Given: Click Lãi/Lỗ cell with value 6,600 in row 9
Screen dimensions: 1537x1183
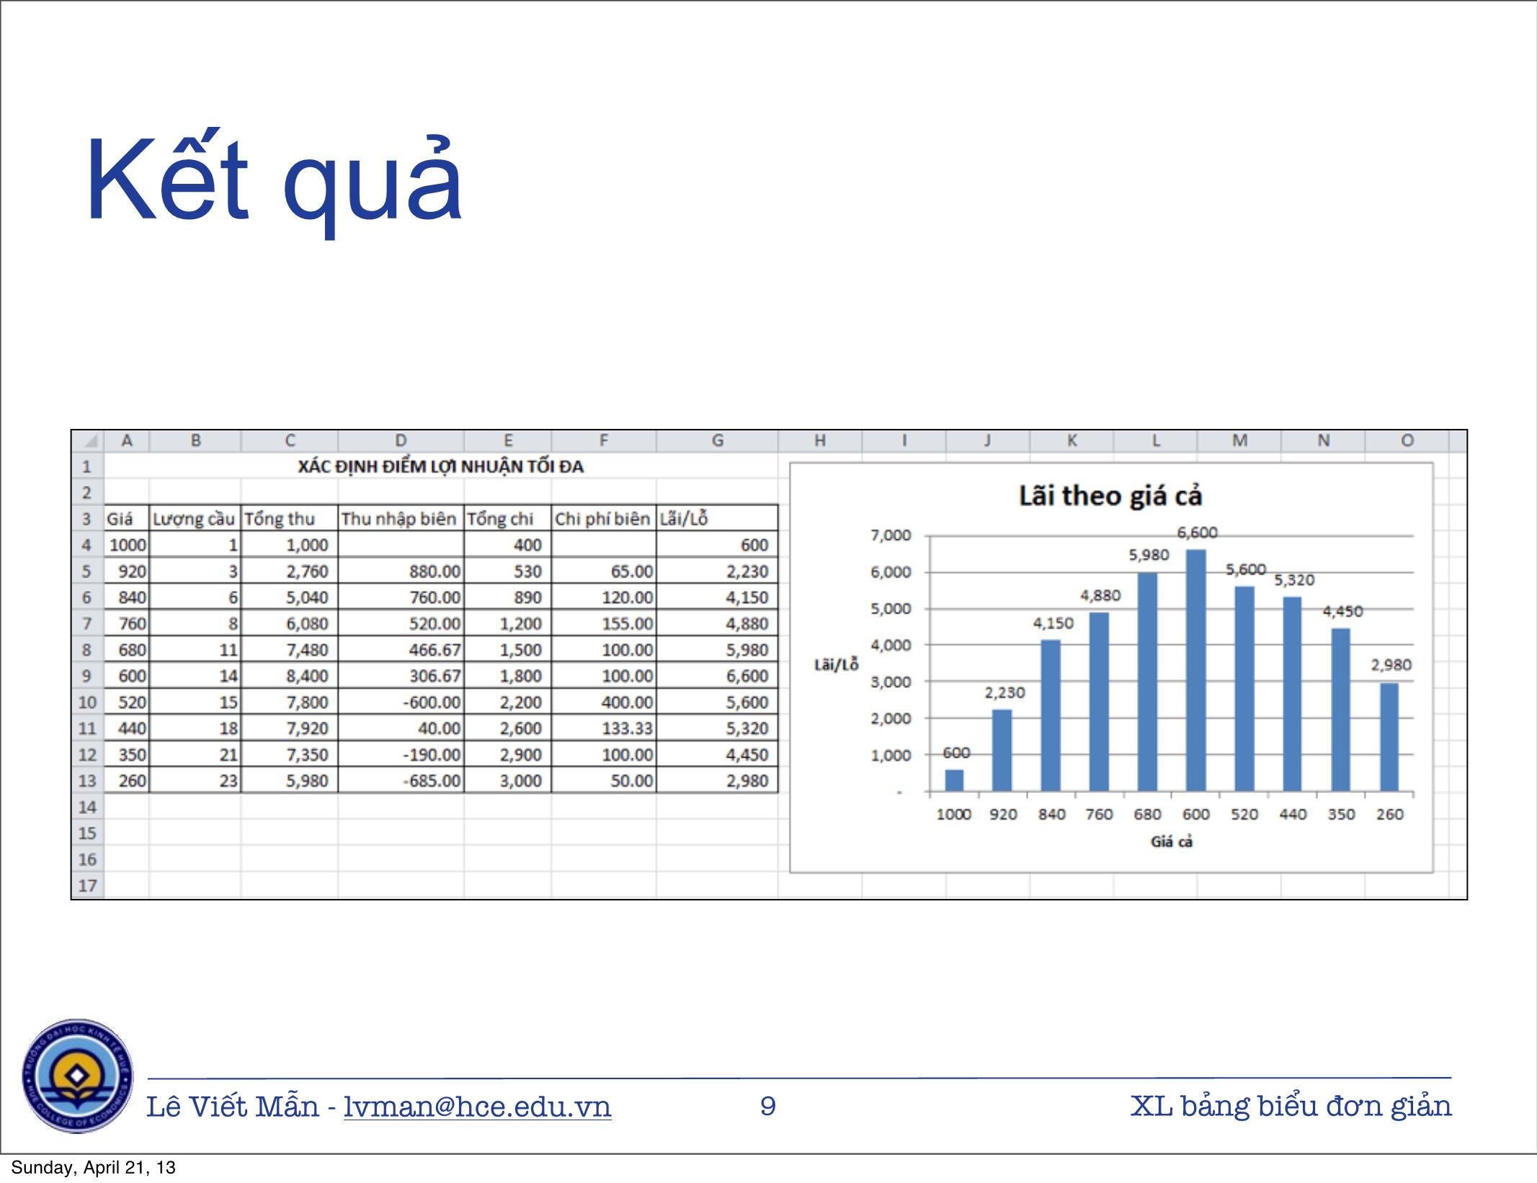Looking at the screenshot, I should tap(718, 675).
